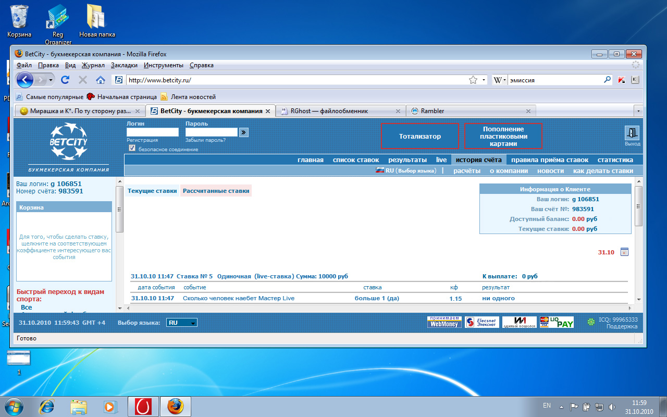Click the Firefox reload page icon
Image resolution: width=667 pixels, height=417 pixels.
pos(65,80)
